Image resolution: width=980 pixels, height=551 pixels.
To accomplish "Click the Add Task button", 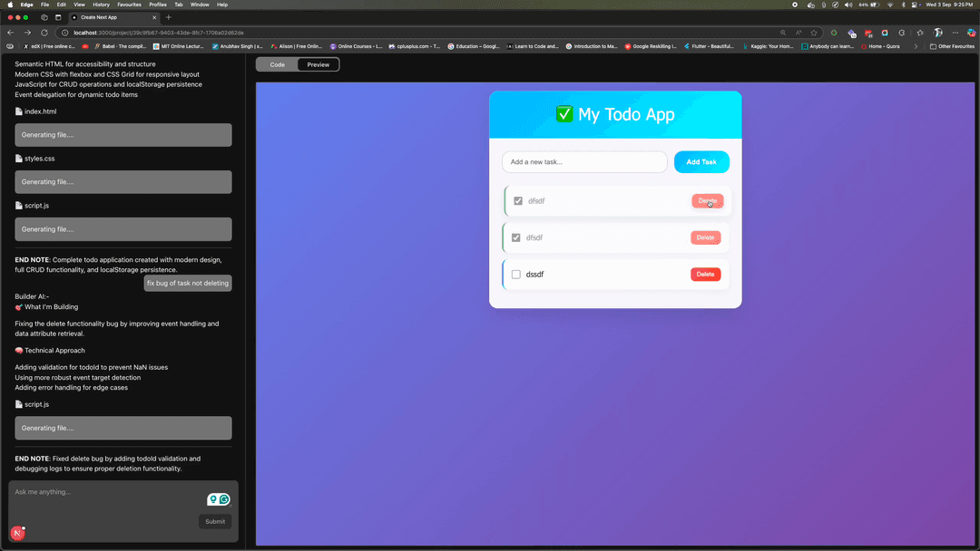I will coord(701,161).
